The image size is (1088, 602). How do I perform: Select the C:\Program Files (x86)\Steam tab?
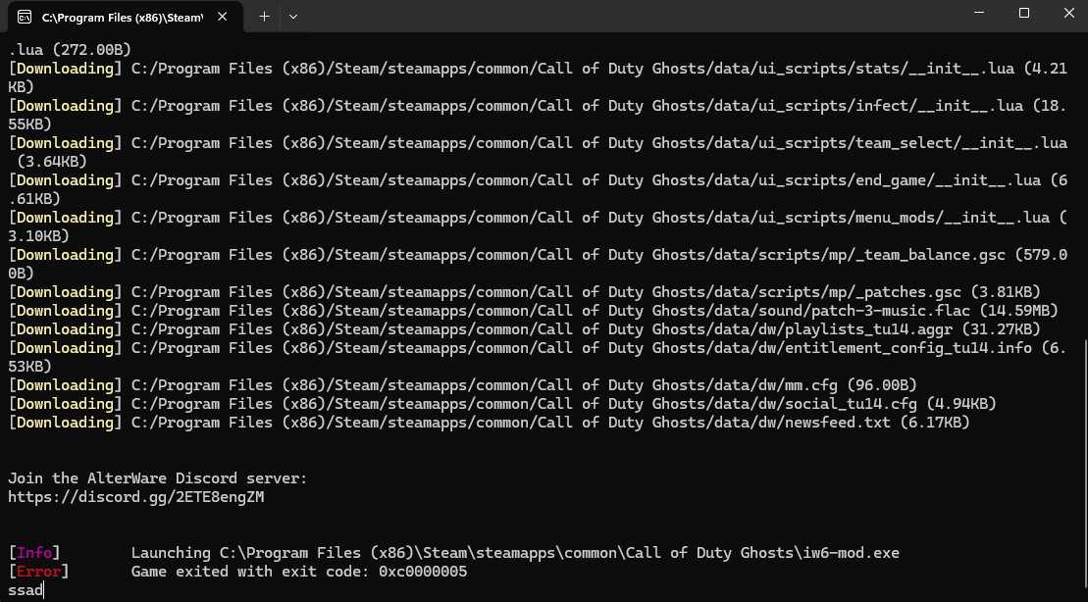point(118,17)
